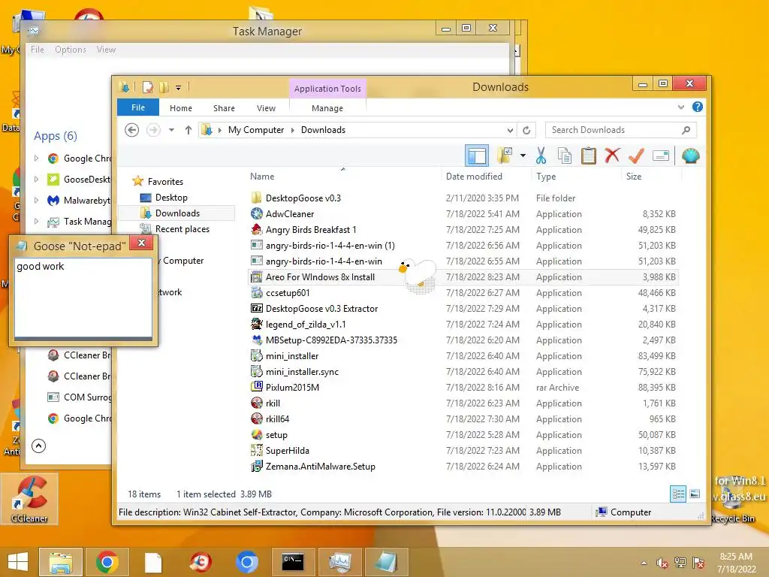Open Google Chrome from the taskbar
The height and width of the screenshot is (577, 769).
107,562
